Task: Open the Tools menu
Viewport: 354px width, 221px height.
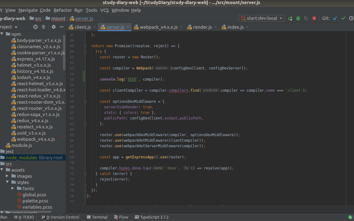Action: coord(91,10)
